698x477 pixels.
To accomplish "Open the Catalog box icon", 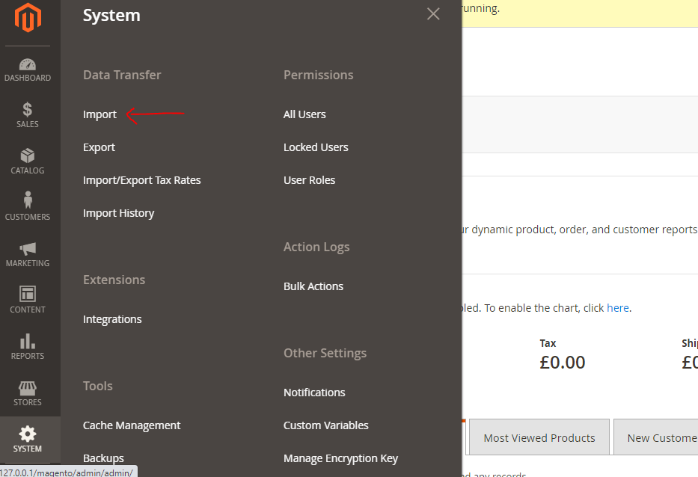I will (x=28, y=156).
